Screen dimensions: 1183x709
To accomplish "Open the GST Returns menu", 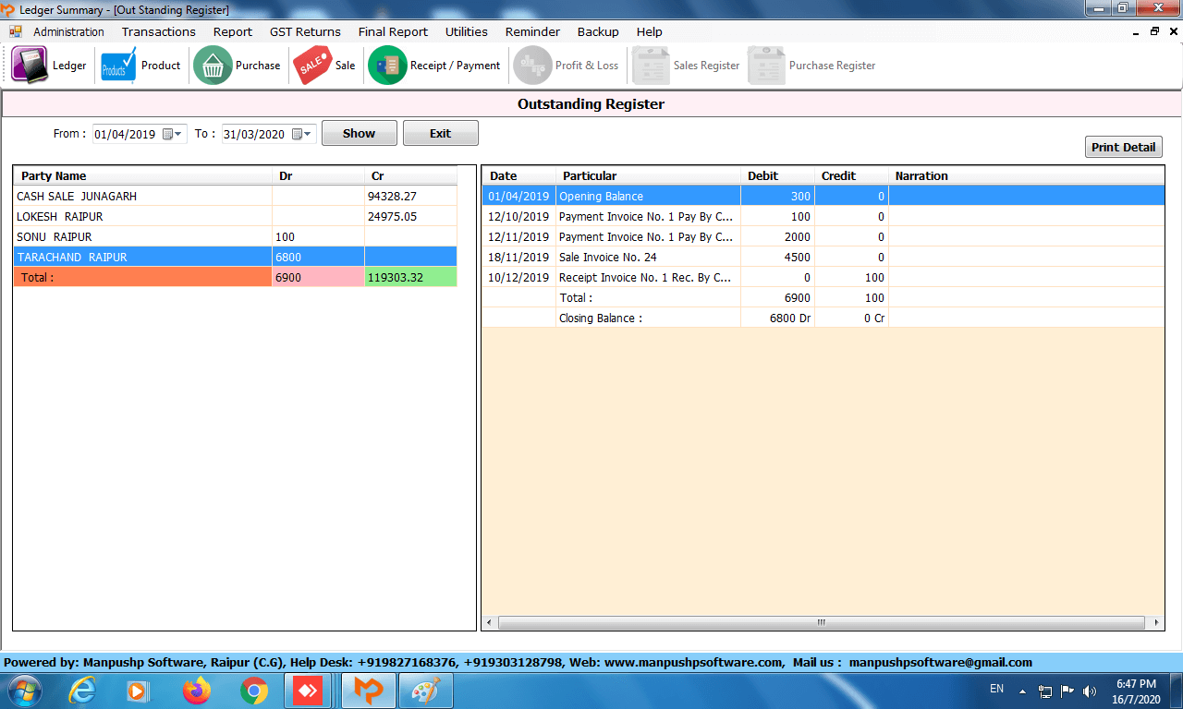I will click(x=305, y=31).
